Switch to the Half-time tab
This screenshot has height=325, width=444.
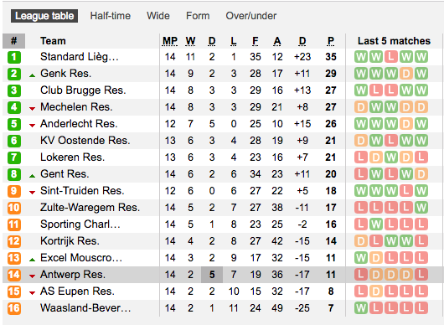[x=111, y=16]
